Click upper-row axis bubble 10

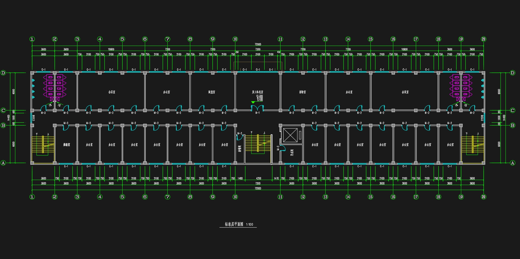click(235, 39)
